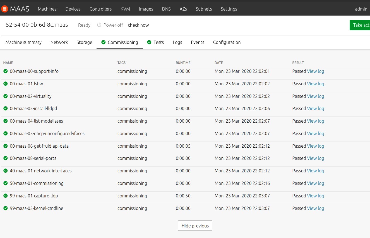
Task: View log for 99-maas-05-kernel-cmdline
Action: click(316, 208)
